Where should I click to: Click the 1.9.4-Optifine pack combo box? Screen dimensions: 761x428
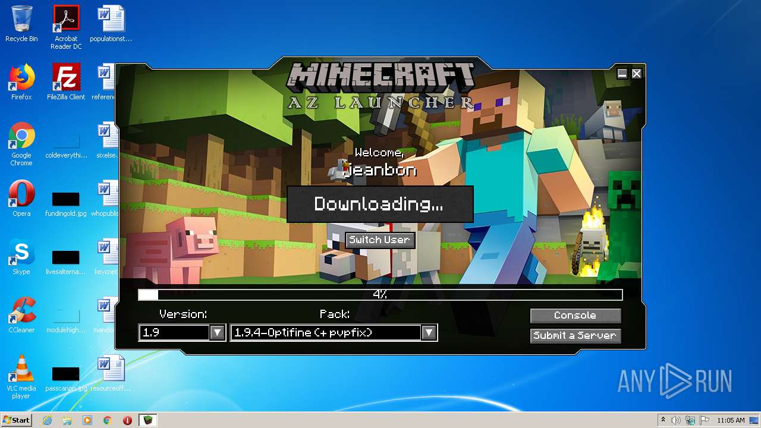pyautogui.click(x=334, y=332)
